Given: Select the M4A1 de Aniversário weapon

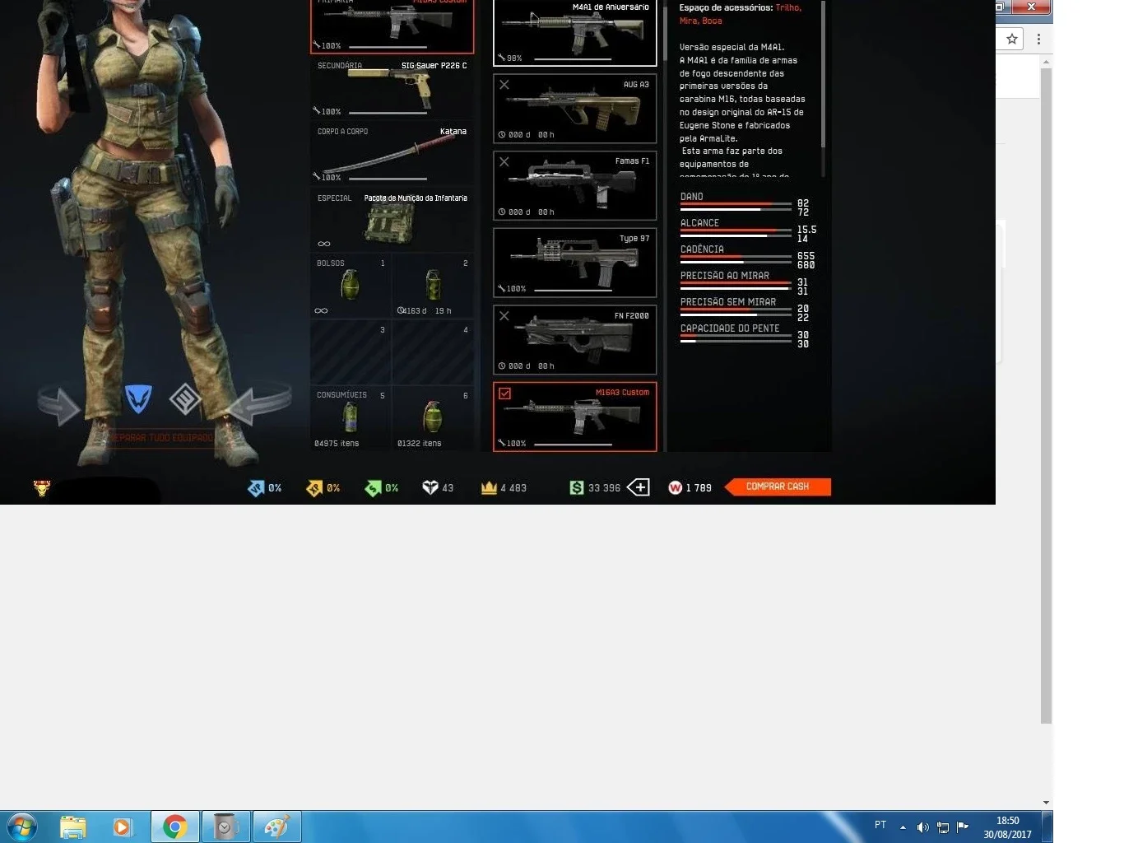Looking at the screenshot, I should tap(574, 32).
